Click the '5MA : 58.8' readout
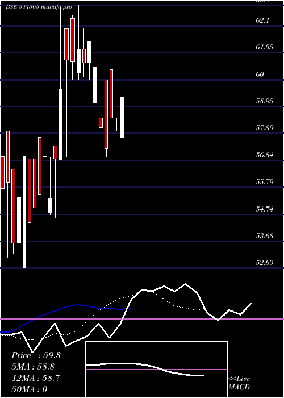The height and width of the screenshot is (398, 284). (33, 367)
